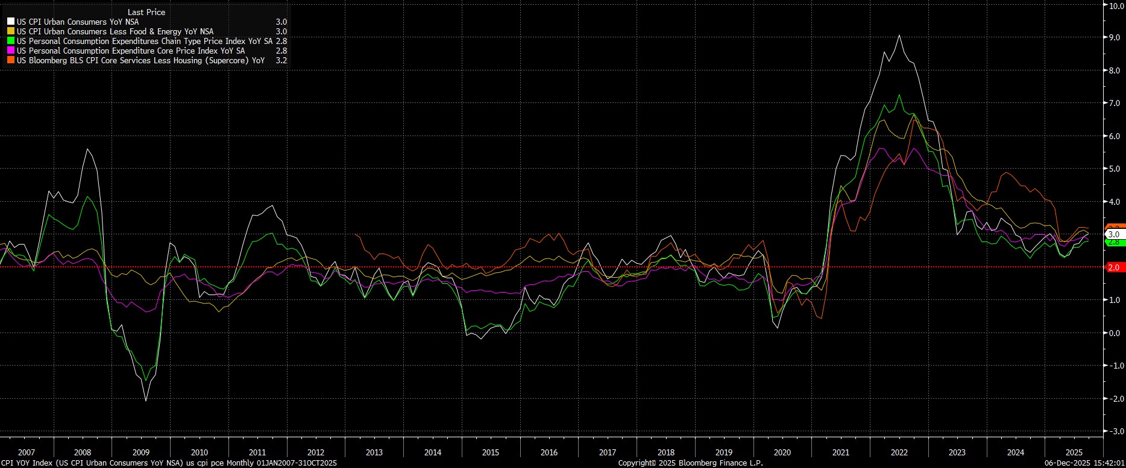Click the orange Supercore legend swatch
Image resolution: width=1126 pixels, height=468 pixels.
11,60
